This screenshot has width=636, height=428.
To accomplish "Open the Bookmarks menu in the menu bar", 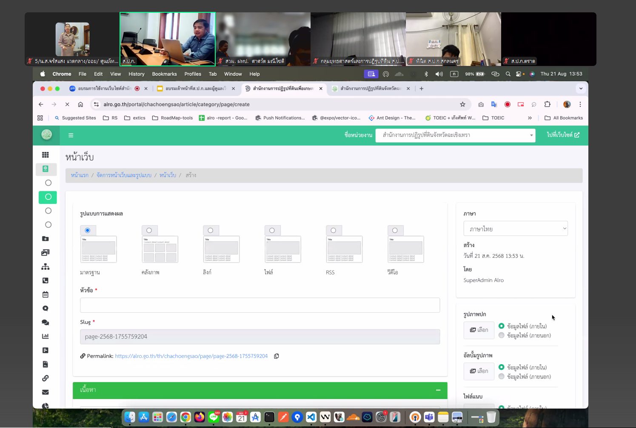I will click(x=164, y=74).
